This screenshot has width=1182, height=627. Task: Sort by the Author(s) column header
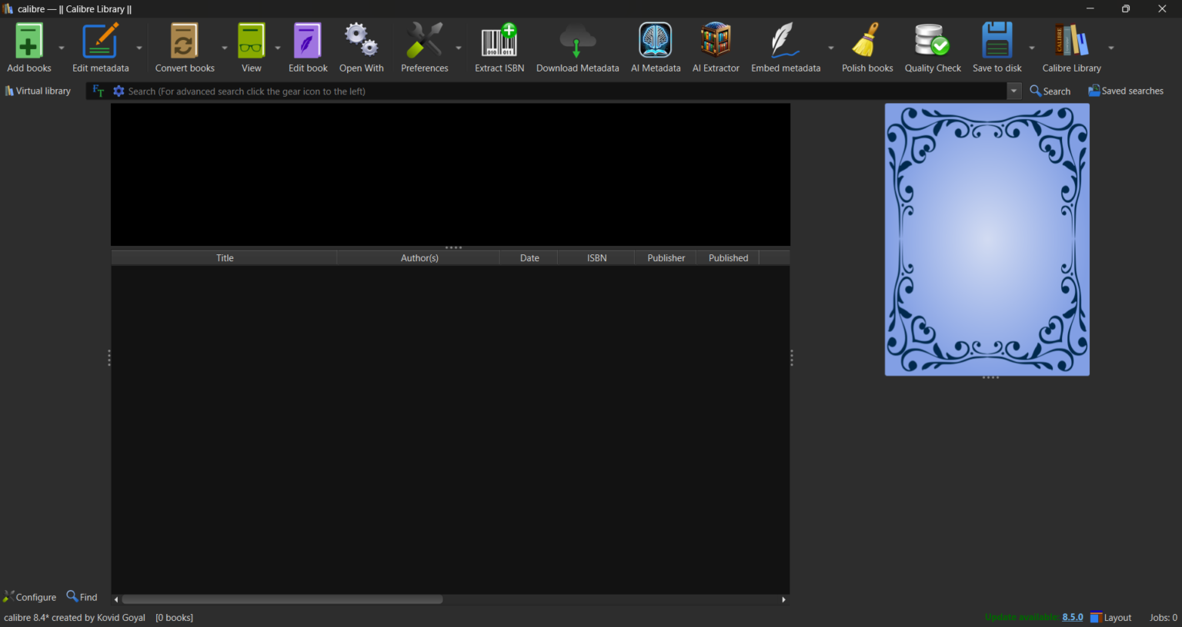pos(419,258)
